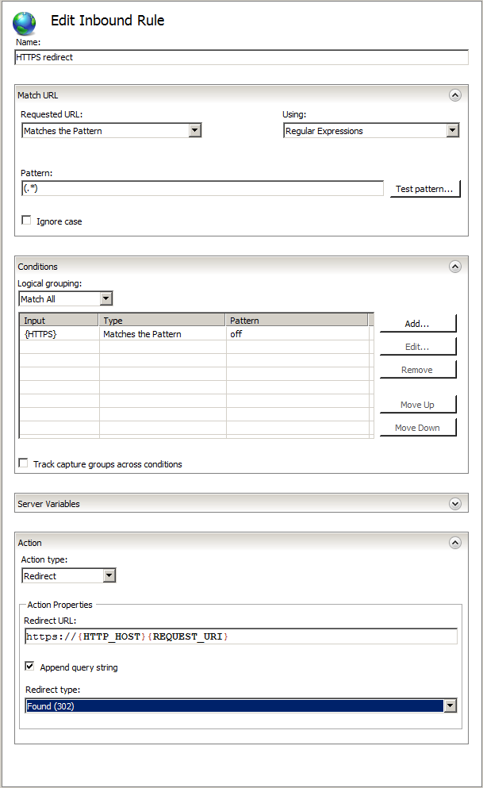Click the globe icon beside Edit Inbound Rule

click(x=25, y=23)
